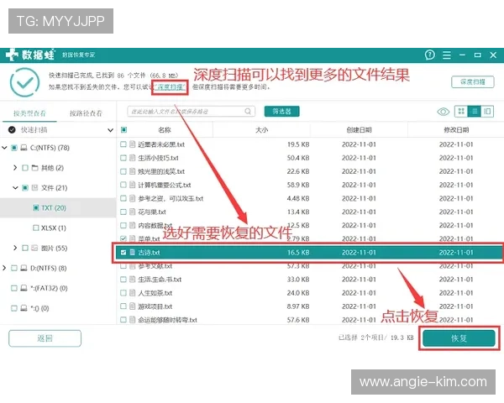Image resolution: width=504 pixels, height=403 pixels.
Task: Switch to list view layout
Action: tap(475, 112)
